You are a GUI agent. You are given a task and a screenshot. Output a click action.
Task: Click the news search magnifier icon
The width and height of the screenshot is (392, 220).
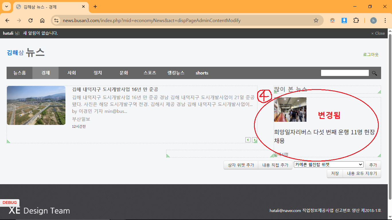click(x=374, y=73)
